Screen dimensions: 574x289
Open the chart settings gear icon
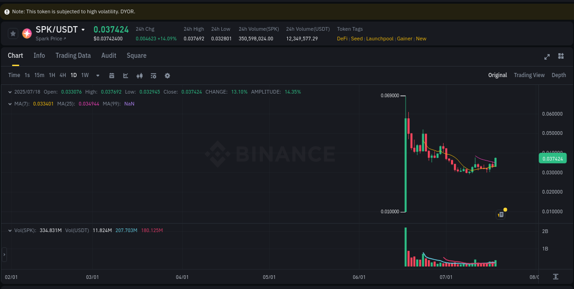(x=167, y=75)
